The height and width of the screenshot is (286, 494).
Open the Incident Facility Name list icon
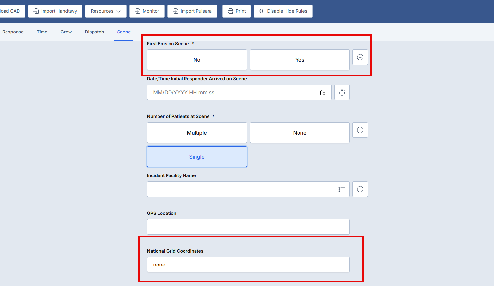click(341, 189)
